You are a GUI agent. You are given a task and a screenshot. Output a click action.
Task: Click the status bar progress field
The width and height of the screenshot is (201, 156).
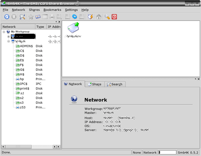(x=167, y=152)
